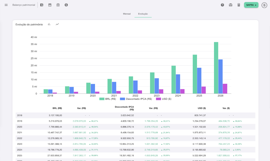
Task: Open the calculator icon
Action: point(239,5)
